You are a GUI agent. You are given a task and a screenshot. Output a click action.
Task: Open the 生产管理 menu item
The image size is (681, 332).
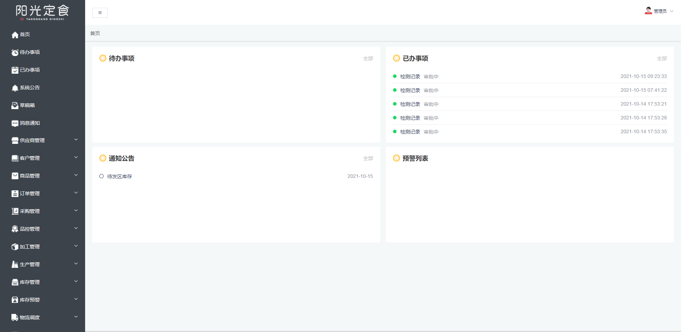pos(30,264)
